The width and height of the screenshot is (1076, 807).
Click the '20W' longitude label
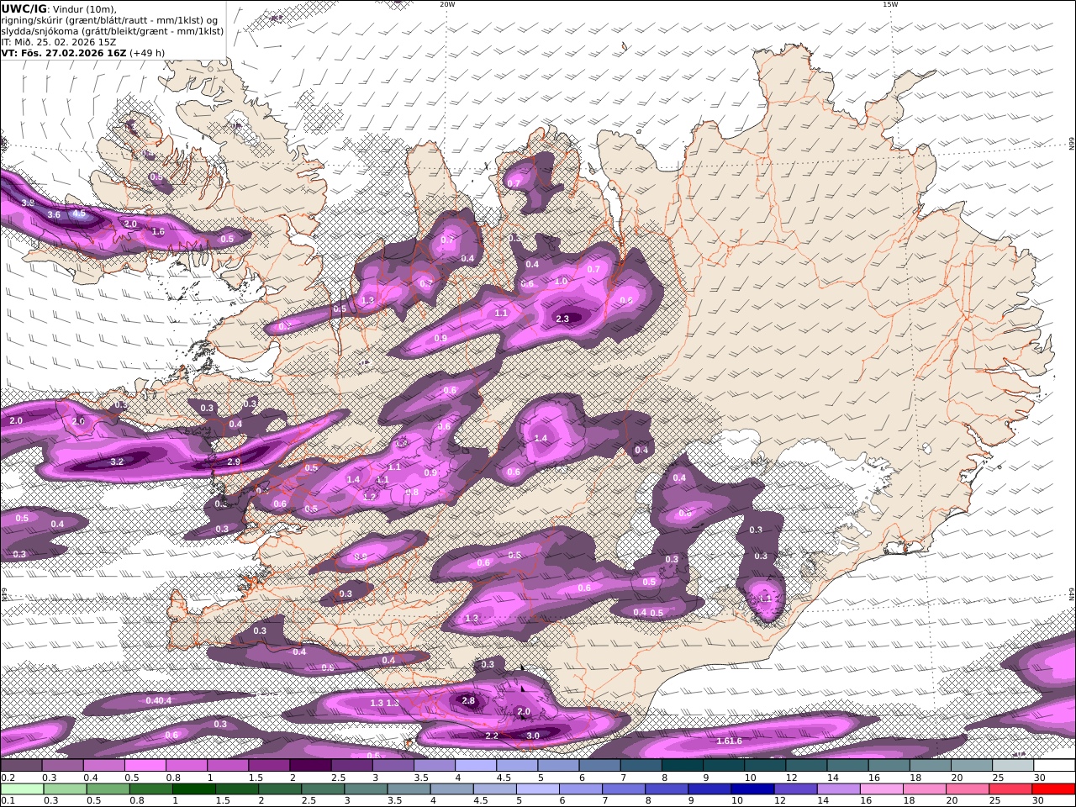[x=447, y=4]
